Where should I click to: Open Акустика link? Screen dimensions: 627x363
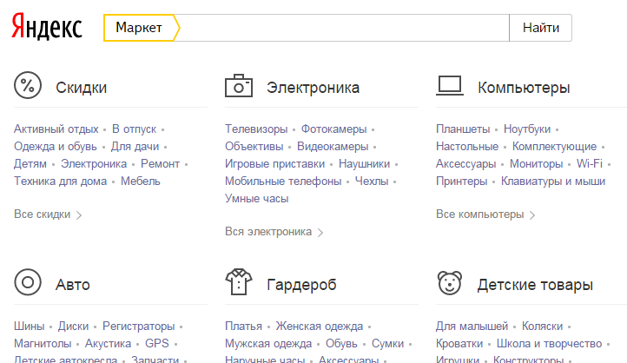coord(108,343)
